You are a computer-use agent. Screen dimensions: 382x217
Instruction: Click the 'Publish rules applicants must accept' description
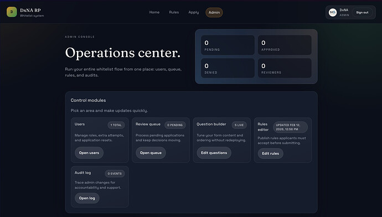pyautogui.click(x=282, y=141)
